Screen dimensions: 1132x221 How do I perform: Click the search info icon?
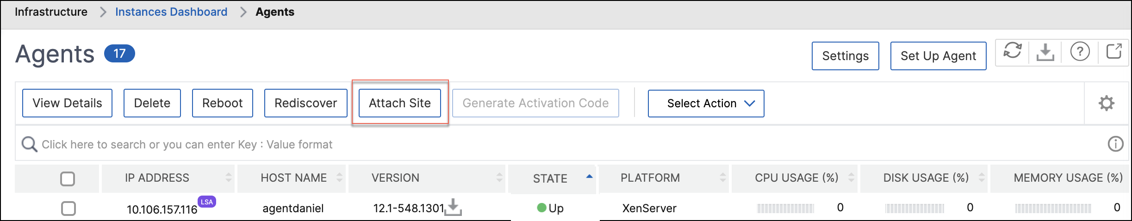point(1115,144)
